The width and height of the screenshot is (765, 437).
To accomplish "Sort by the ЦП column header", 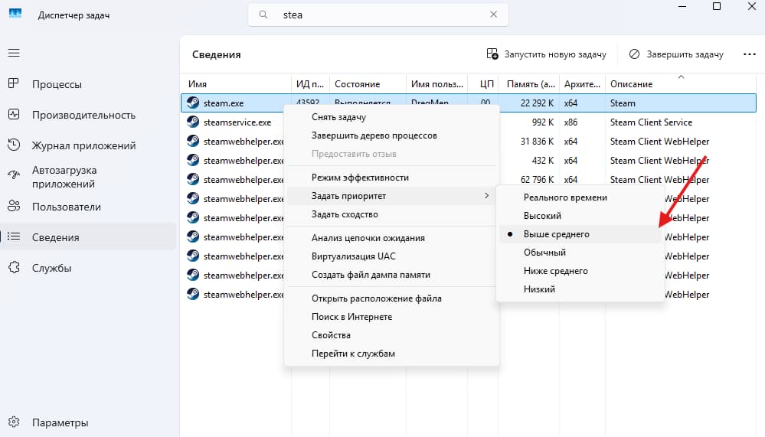I will (486, 84).
